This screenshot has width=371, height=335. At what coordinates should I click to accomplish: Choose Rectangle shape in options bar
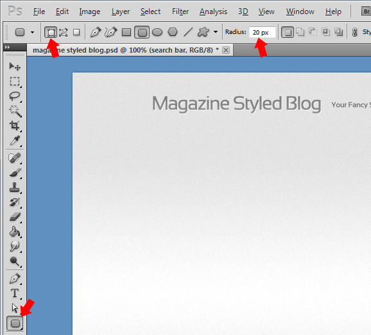click(x=126, y=32)
